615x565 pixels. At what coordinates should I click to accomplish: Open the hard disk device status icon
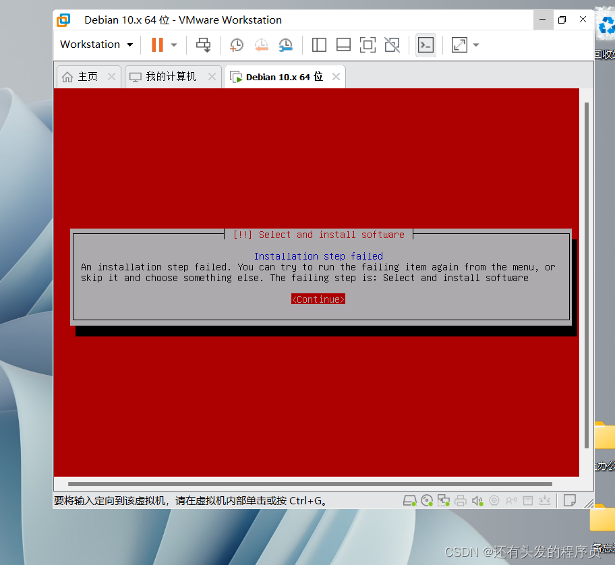pos(409,500)
